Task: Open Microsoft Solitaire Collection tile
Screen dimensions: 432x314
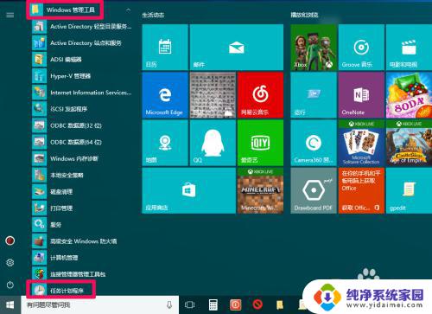Action: [361, 143]
